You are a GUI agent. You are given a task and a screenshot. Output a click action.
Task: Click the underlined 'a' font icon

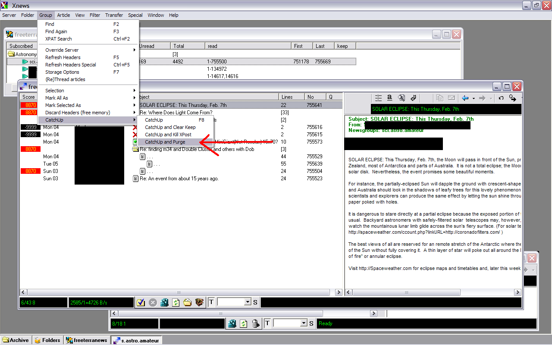[389, 98]
